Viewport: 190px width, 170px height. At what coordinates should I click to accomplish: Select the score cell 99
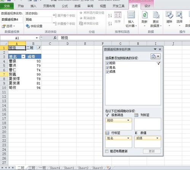tap(34, 74)
